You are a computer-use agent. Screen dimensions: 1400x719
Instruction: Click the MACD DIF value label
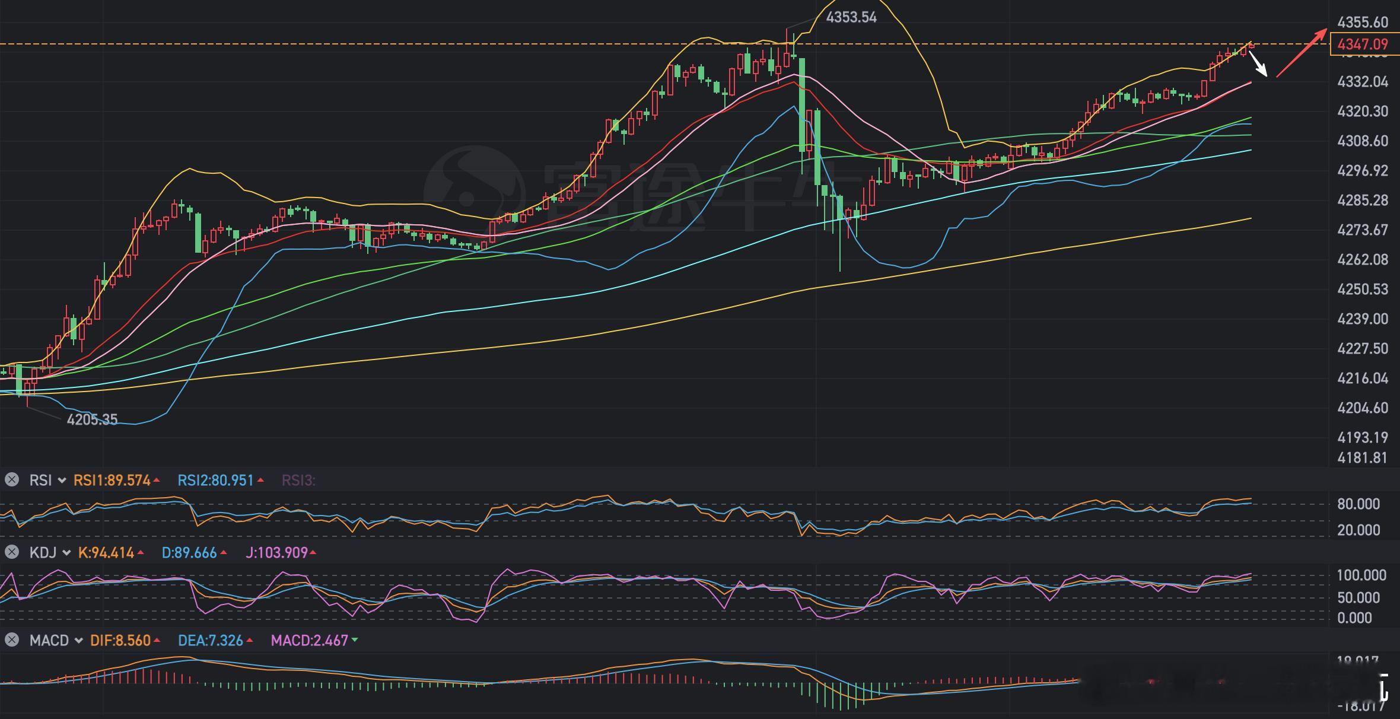pyautogui.click(x=120, y=641)
